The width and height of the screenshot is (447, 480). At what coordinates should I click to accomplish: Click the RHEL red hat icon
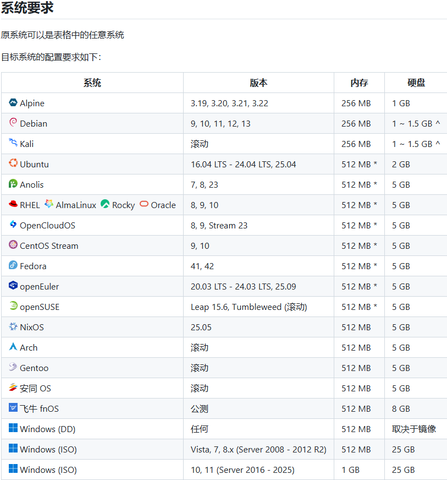coord(13,204)
